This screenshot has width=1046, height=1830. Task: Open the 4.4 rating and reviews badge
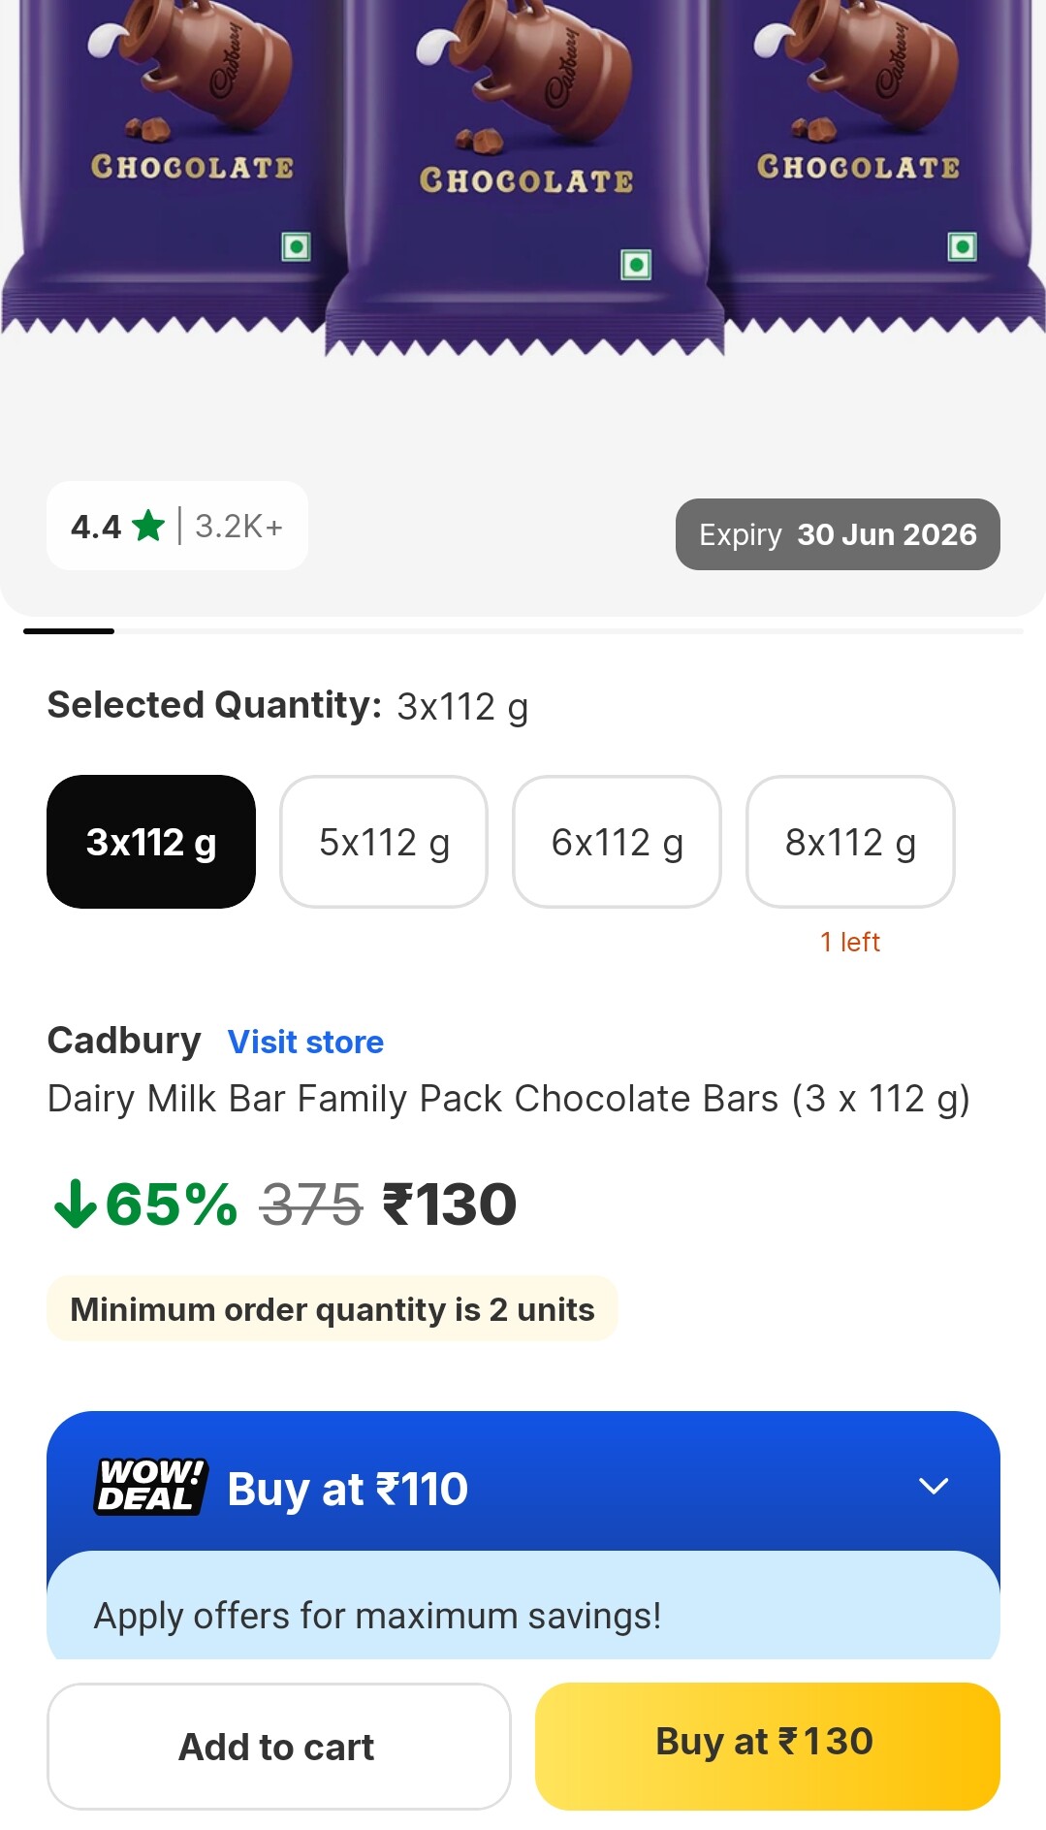(x=176, y=526)
